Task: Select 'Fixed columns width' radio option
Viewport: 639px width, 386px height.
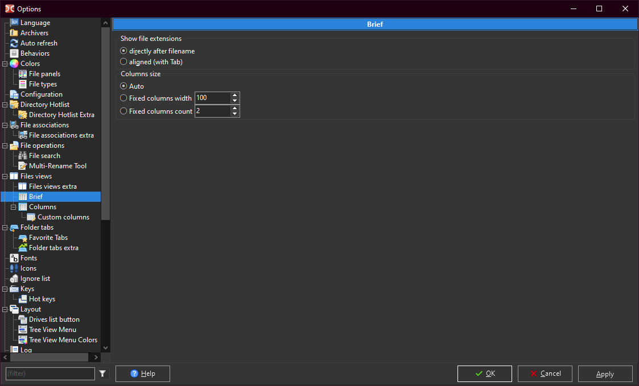Action: pos(123,98)
